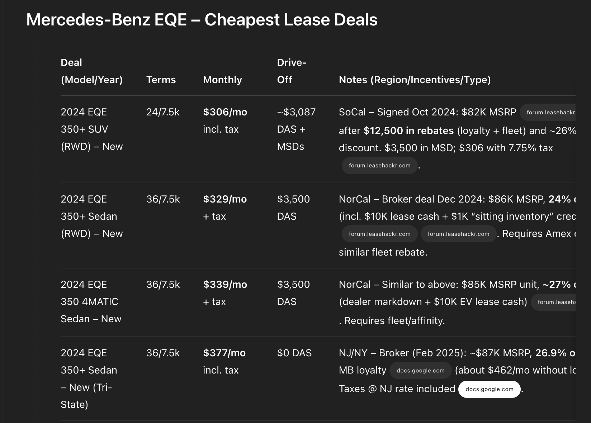Click the 2024 EQE 350+ SUV deal cell

[x=92, y=129]
